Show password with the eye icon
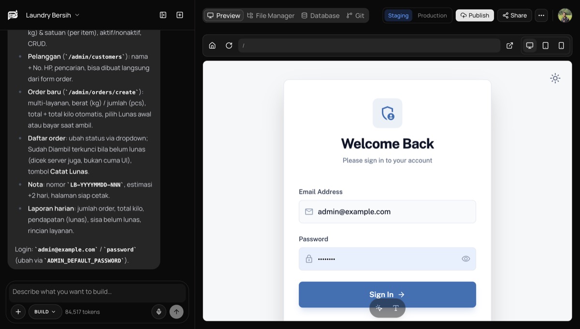 point(465,259)
